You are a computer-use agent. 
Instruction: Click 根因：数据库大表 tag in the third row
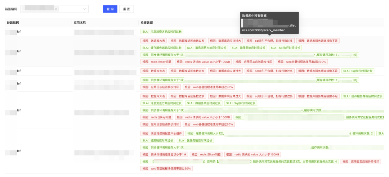[153, 71]
